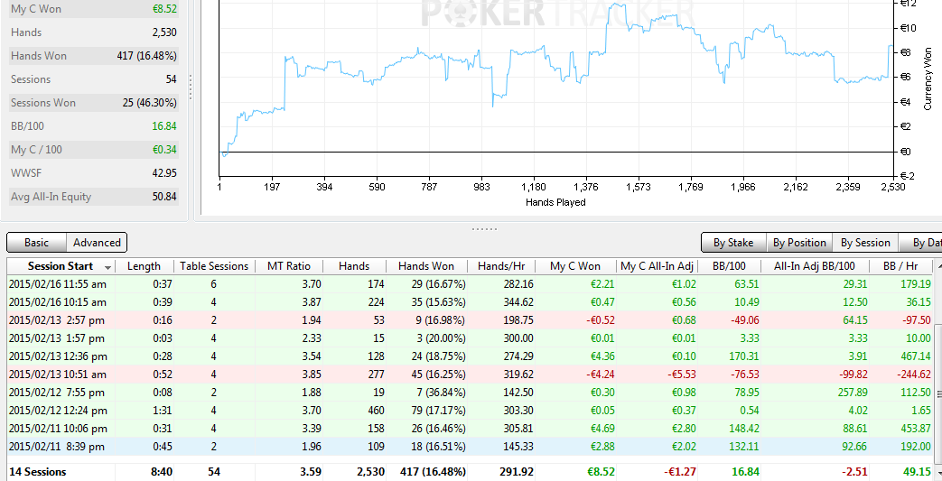Viewport: 942px width, 481px height.
Task: Sort by Session Start column header
Action: click(x=61, y=266)
